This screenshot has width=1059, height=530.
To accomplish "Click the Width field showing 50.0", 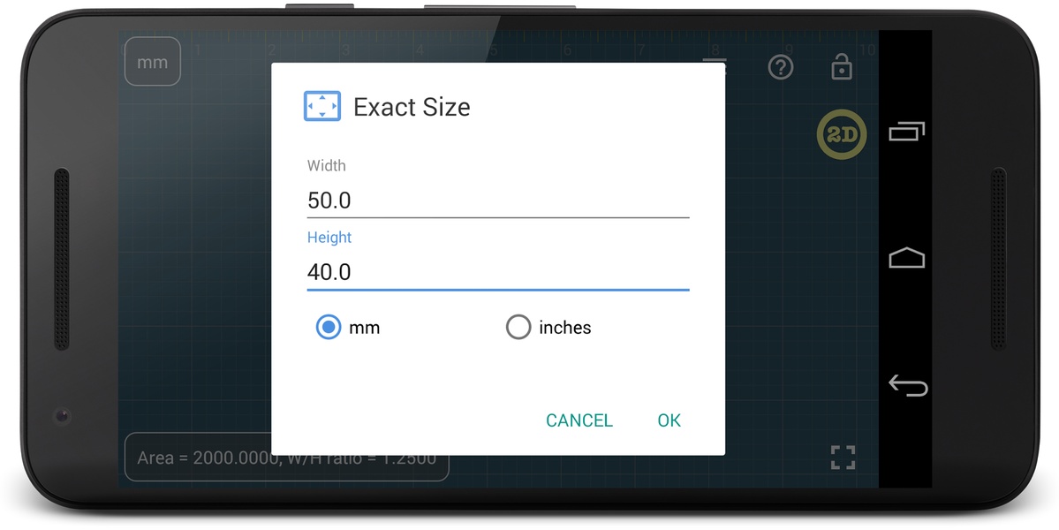I will point(498,201).
